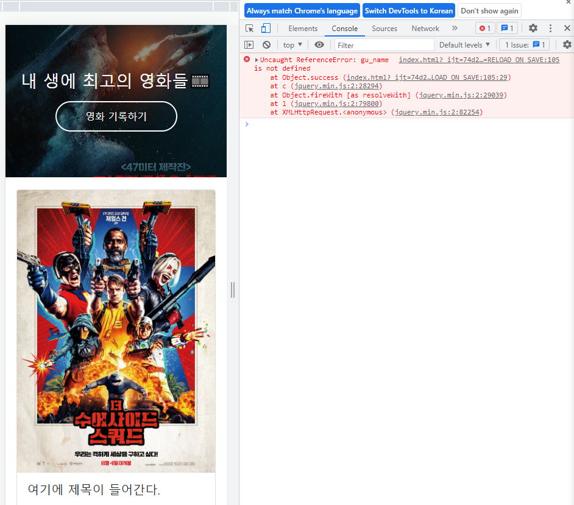The image size is (574, 505).
Task: Open the Sources tab
Action: 384,29
